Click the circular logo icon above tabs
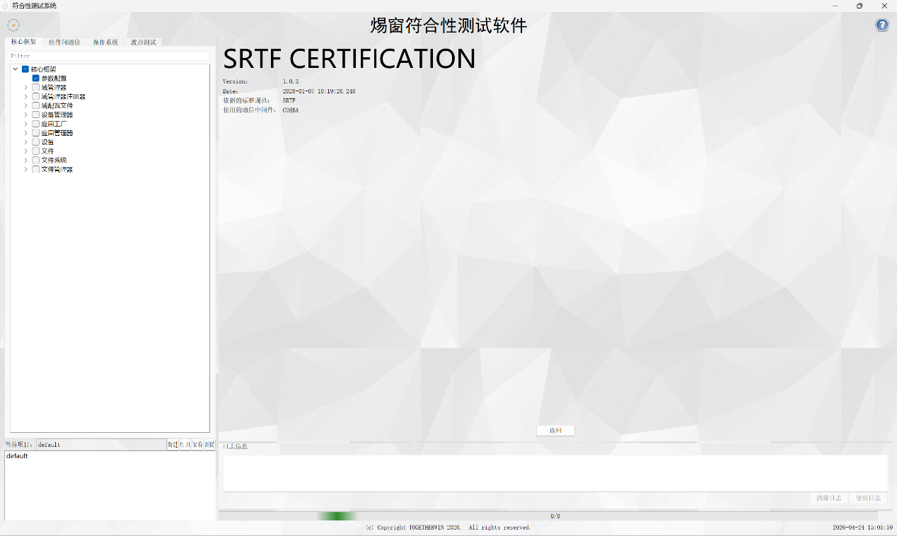Viewport: 897px width, 536px height. (13, 25)
